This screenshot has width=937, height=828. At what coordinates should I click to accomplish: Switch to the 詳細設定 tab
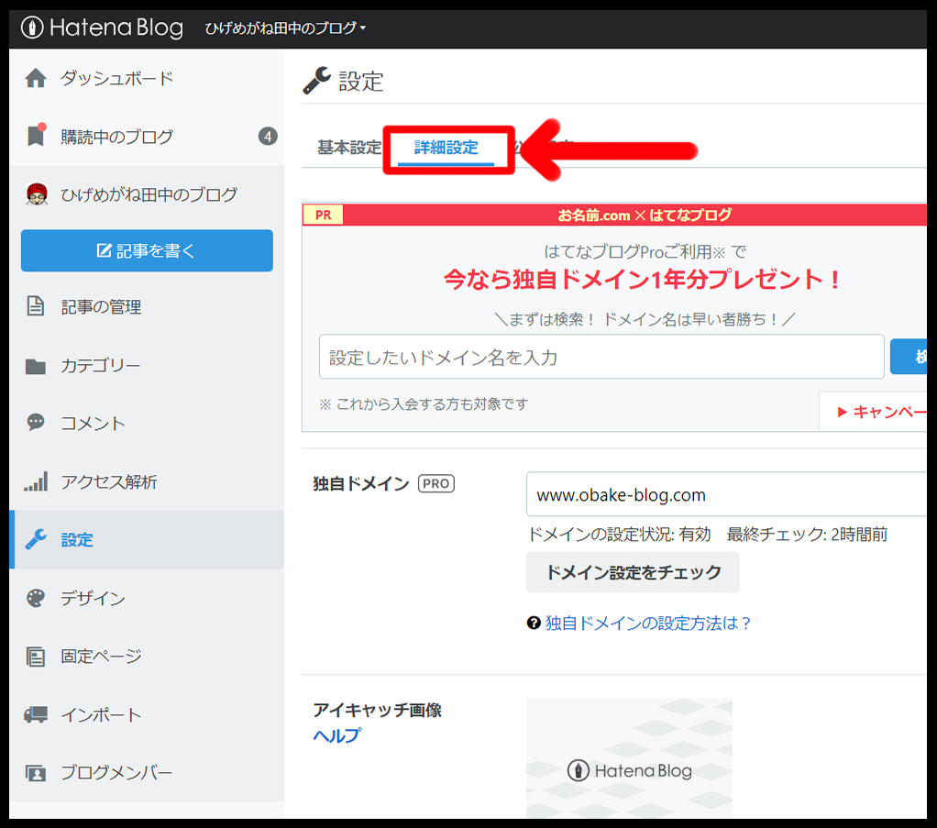[x=446, y=148]
